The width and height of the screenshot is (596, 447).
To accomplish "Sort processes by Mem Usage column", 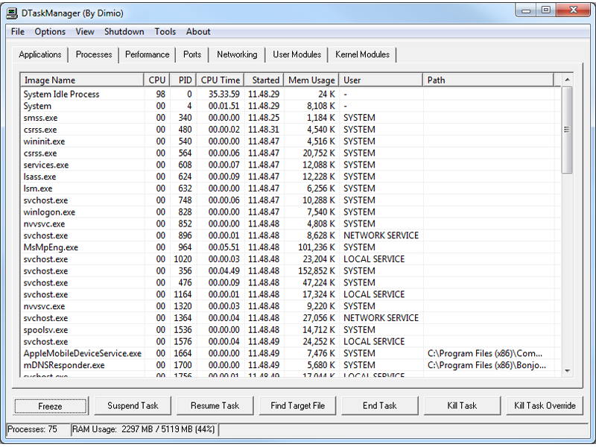I will click(311, 80).
